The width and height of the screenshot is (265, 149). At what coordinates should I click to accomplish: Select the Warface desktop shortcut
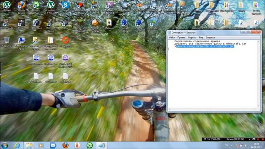click(65, 24)
